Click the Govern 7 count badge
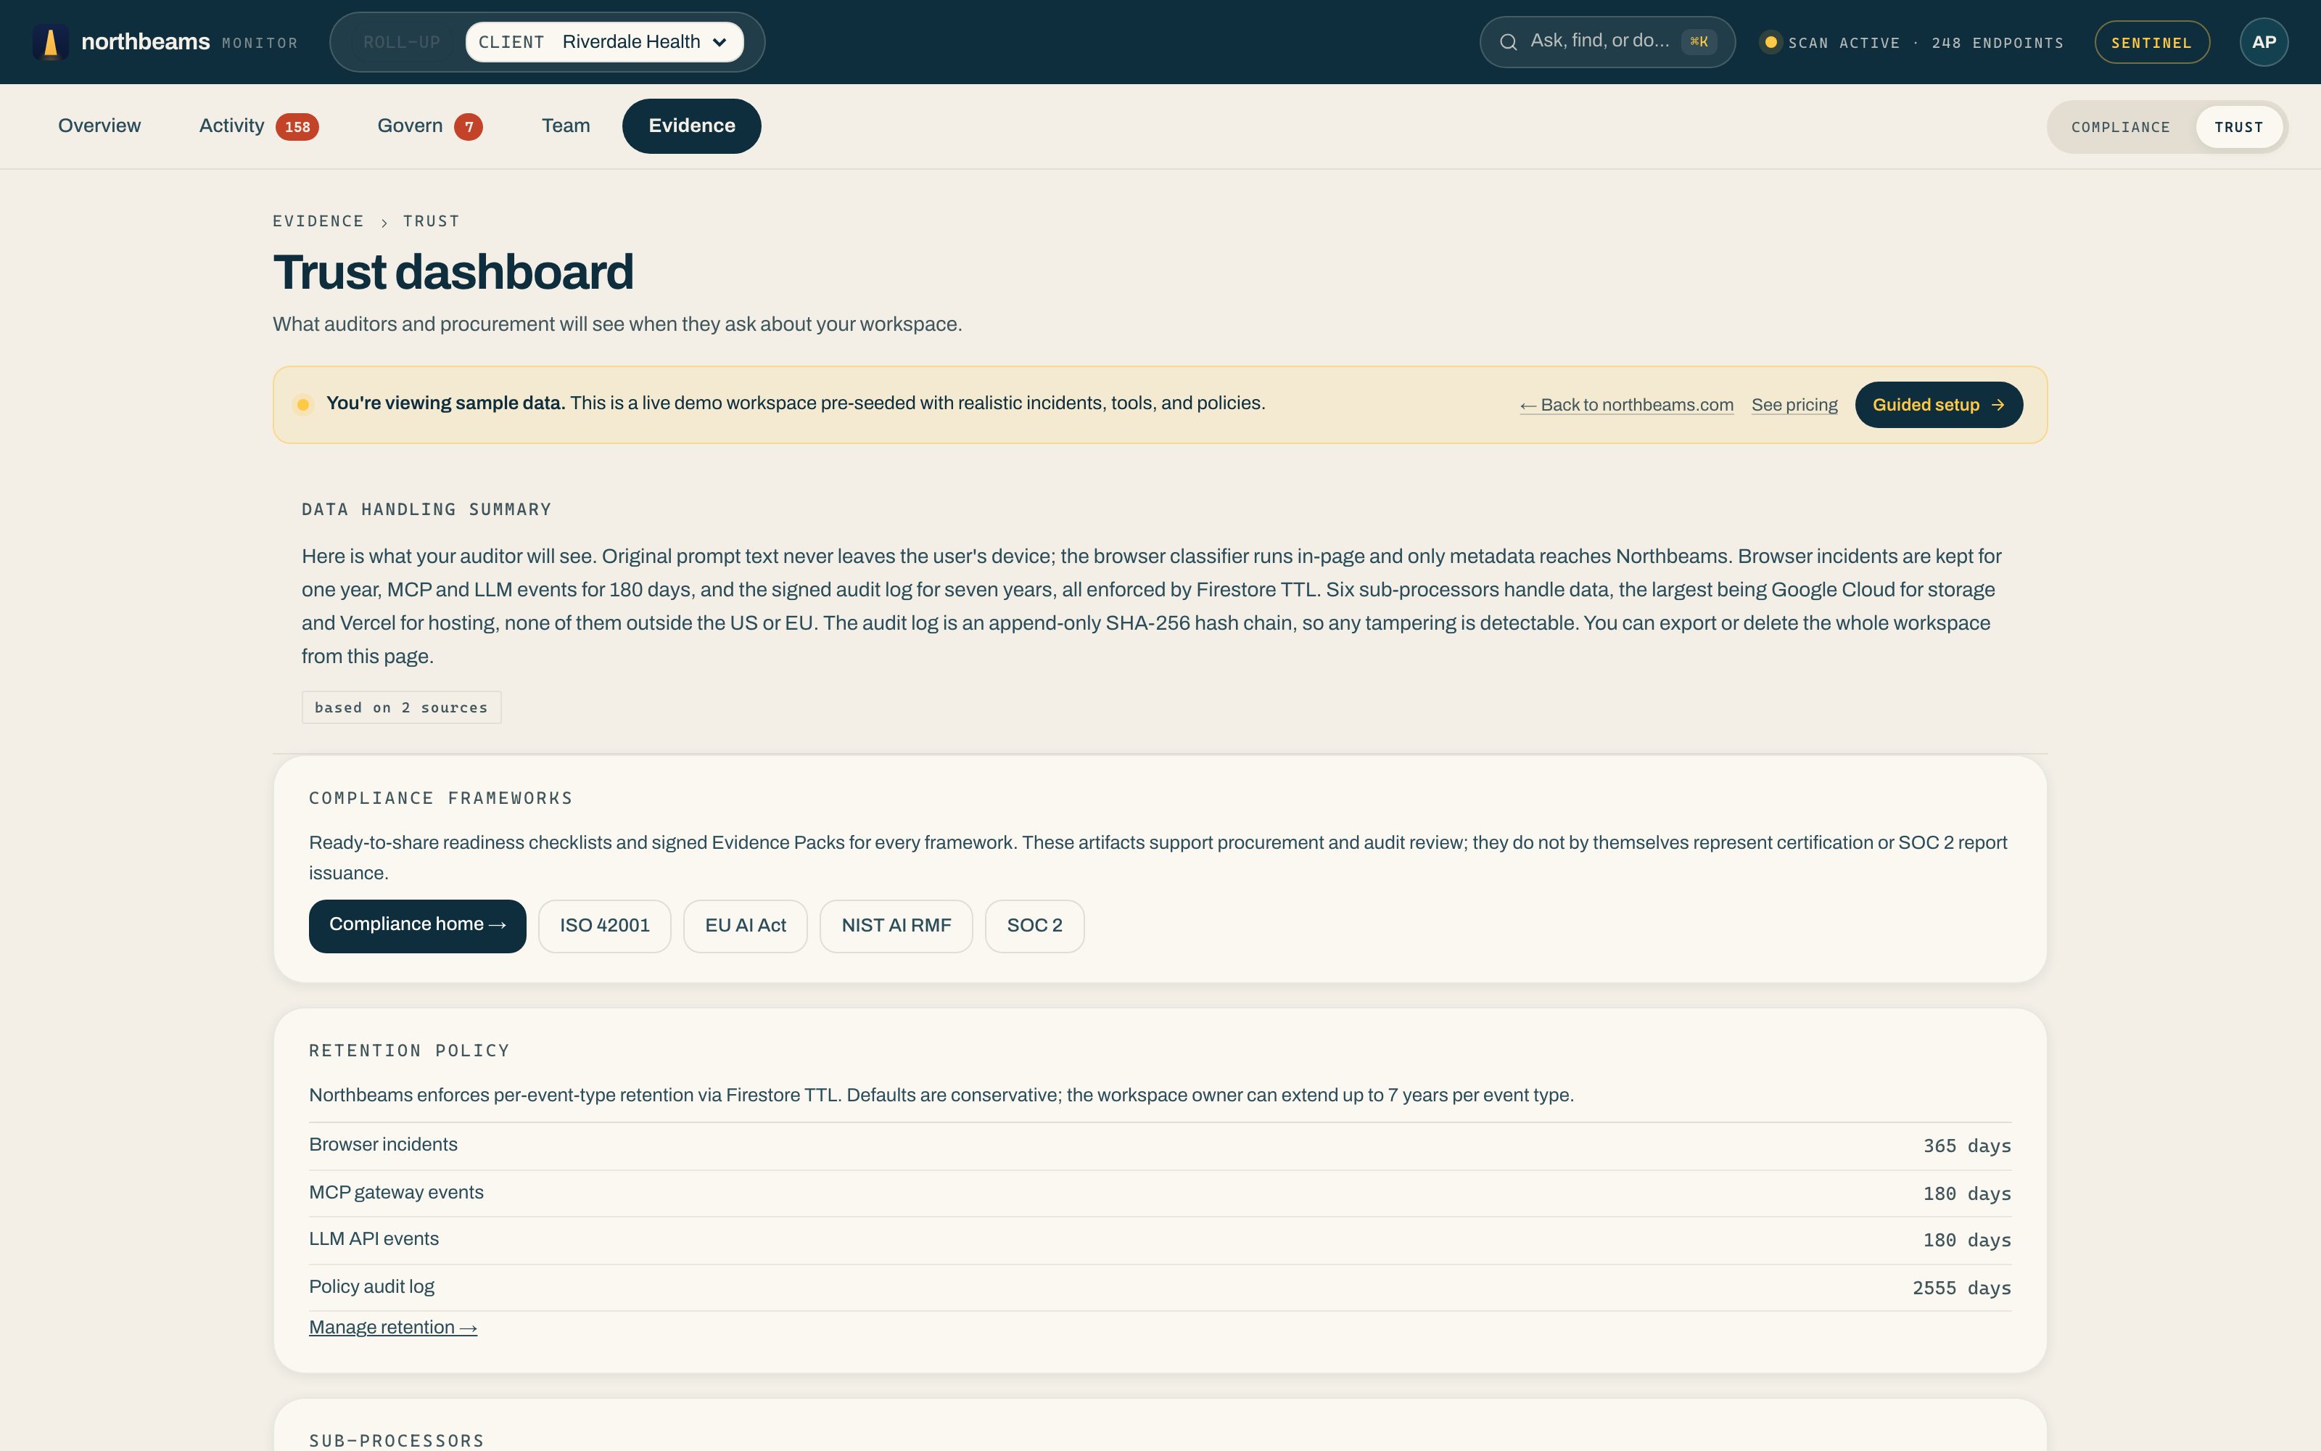Image resolution: width=2321 pixels, height=1451 pixels. click(468, 127)
